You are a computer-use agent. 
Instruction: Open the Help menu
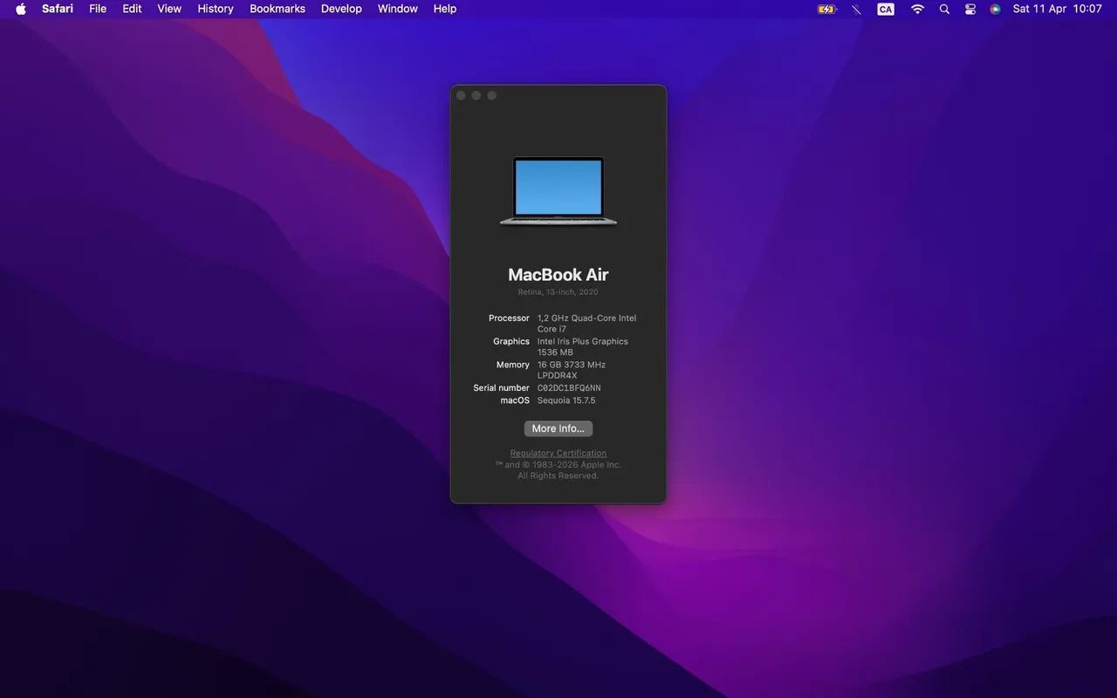point(445,9)
